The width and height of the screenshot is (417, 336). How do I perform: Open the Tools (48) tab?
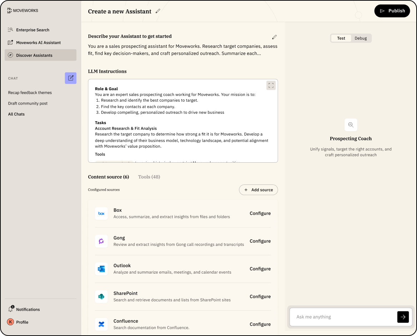click(149, 177)
